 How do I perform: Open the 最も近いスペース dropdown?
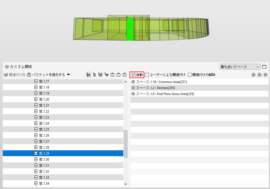[x=240, y=67]
